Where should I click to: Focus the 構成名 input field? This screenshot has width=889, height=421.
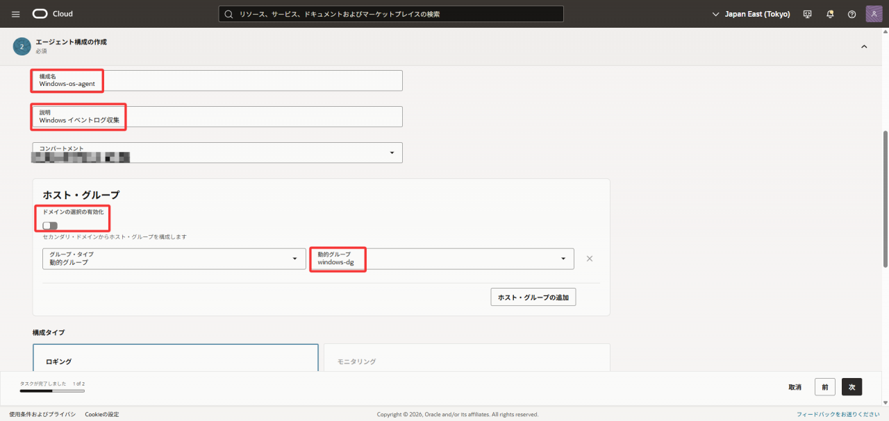217,80
